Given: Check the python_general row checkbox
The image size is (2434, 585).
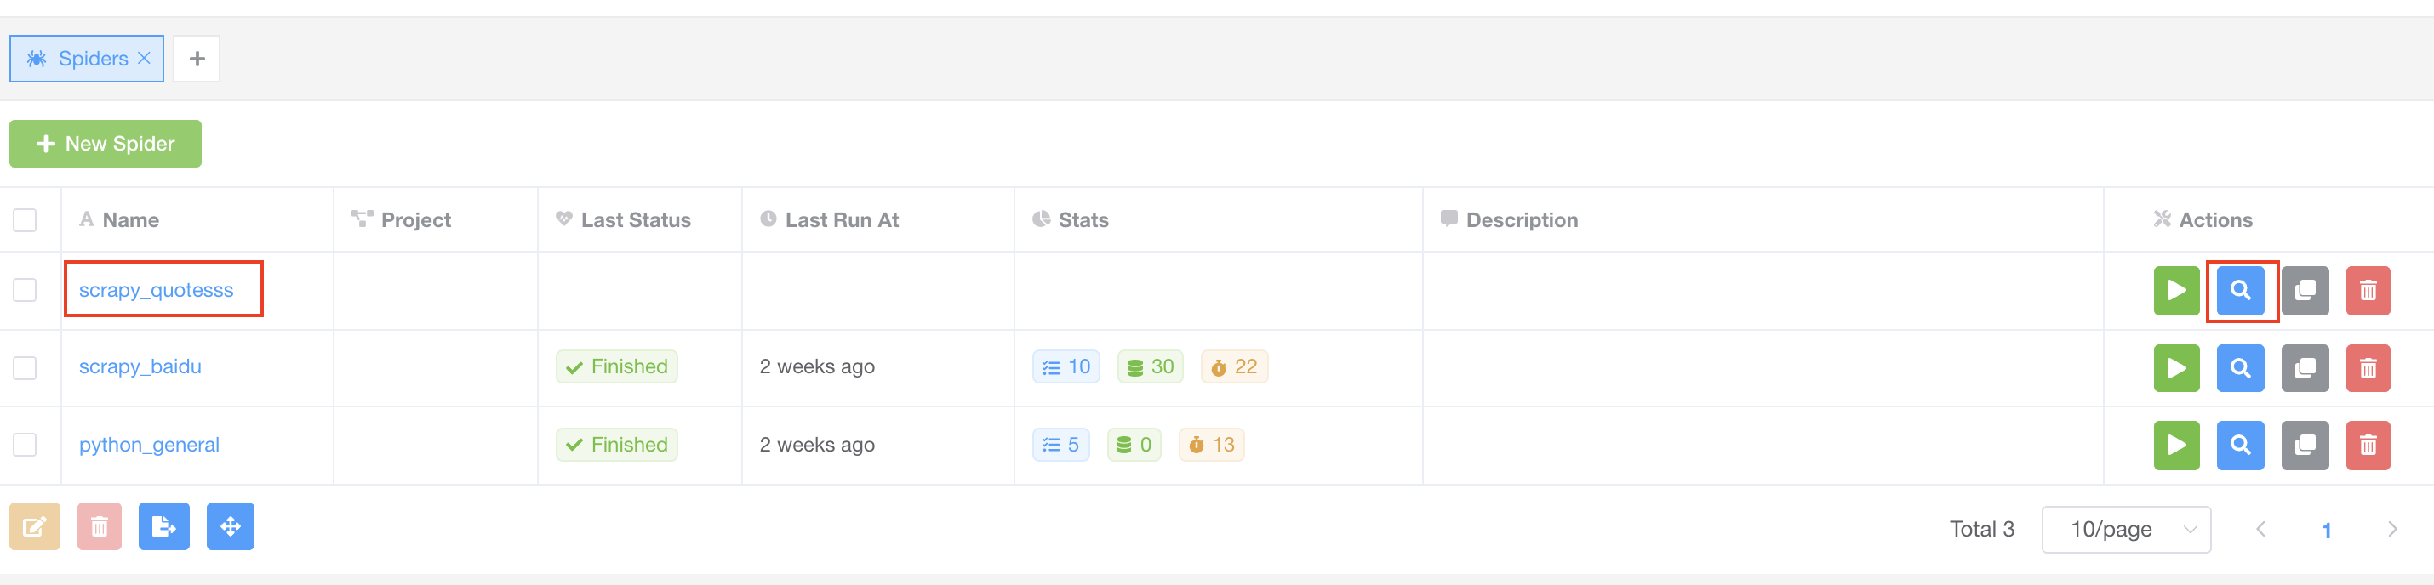Looking at the screenshot, I should click(x=25, y=445).
